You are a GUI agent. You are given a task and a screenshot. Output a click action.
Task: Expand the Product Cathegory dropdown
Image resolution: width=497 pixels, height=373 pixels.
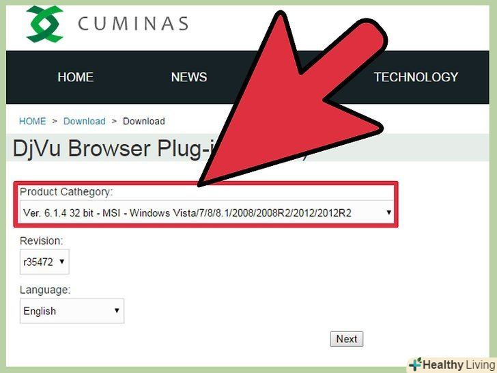point(207,212)
